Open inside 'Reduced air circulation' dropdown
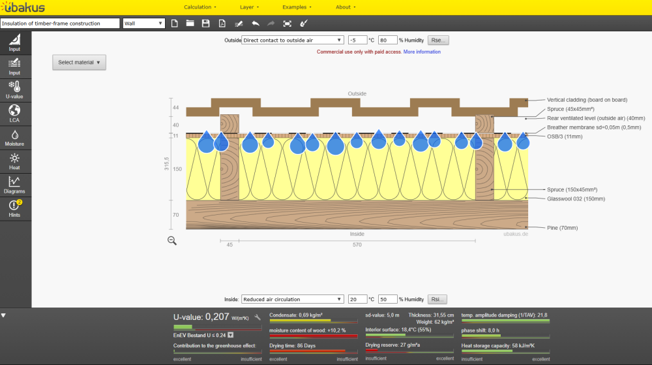 pyautogui.click(x=292, y=299)
